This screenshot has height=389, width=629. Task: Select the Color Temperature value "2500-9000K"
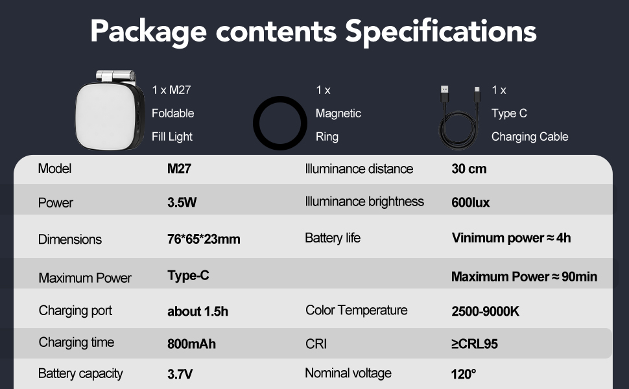click(485, 311)
